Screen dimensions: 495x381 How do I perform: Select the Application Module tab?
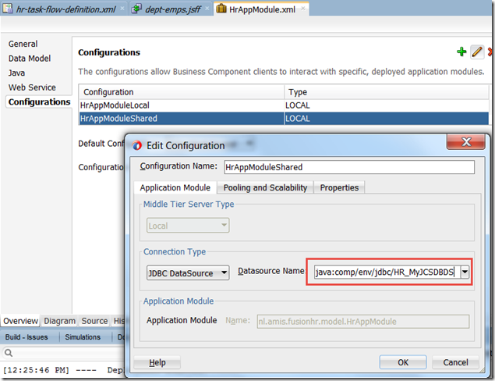coord(175,187)
